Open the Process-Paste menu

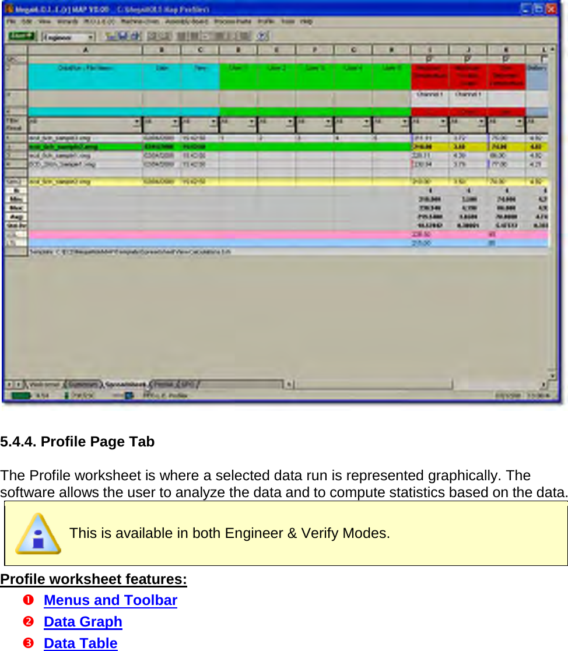tap(233, 22)
